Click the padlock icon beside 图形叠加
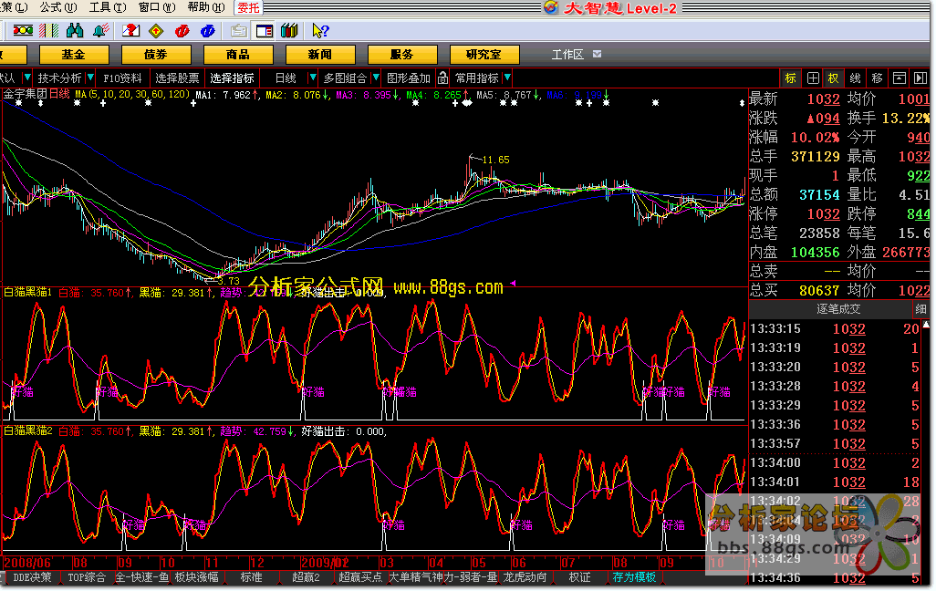Viewport: 936px width, 591px height. point(442,78)
